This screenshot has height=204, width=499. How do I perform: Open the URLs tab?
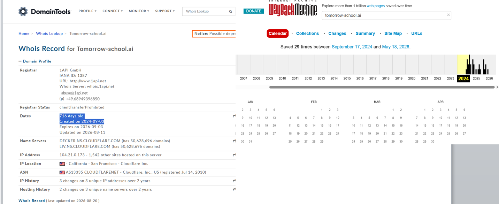417,33
